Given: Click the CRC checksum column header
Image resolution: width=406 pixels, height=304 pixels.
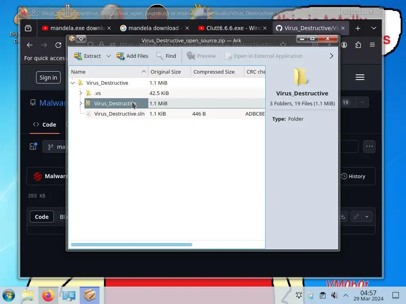Looking at the screenshot, I should [x=255, y=72].
